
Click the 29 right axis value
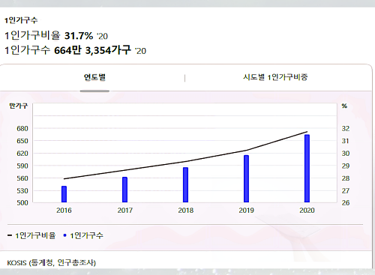click(x=346, y=166)
